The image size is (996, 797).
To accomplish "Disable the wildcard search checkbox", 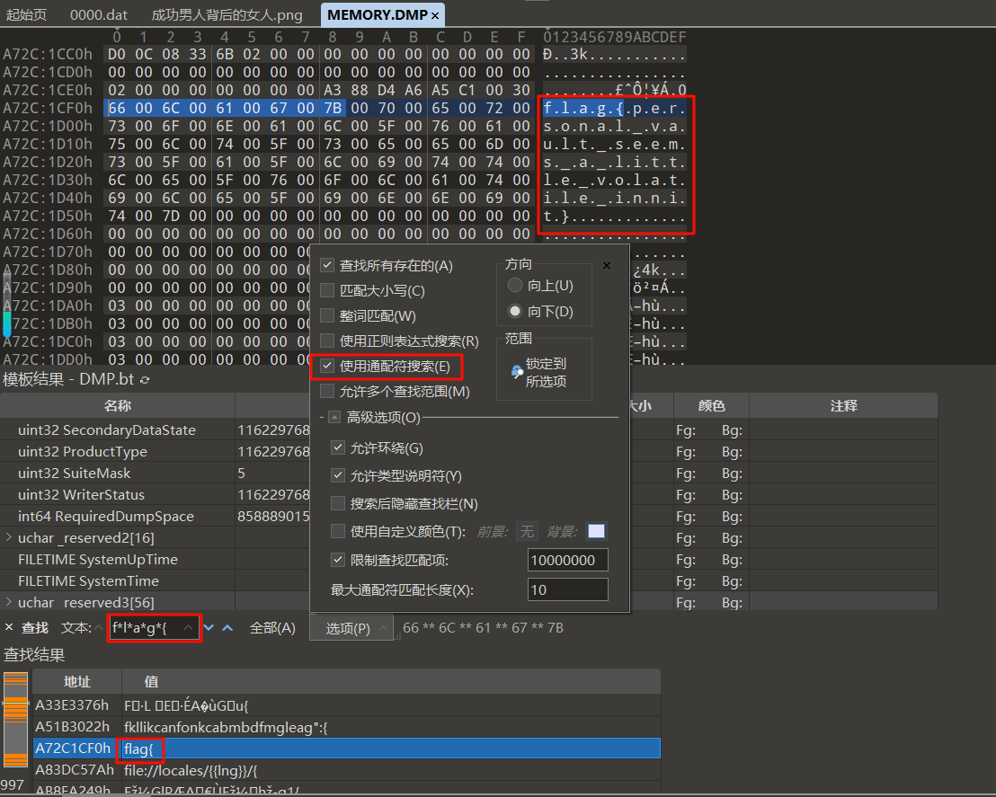I will coord(328,367).
